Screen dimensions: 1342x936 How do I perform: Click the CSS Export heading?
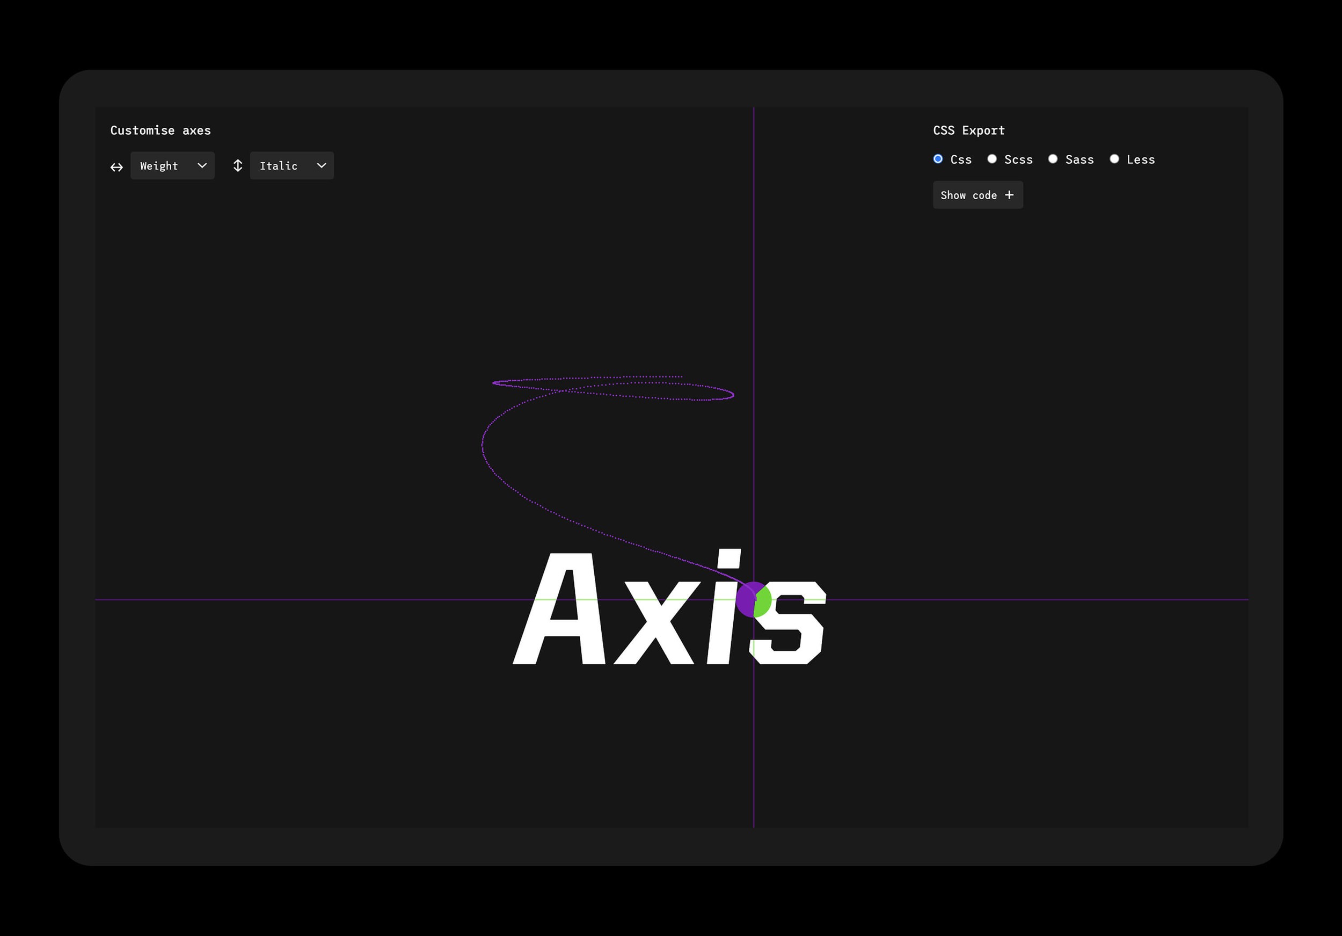click(x=968, y=130)
